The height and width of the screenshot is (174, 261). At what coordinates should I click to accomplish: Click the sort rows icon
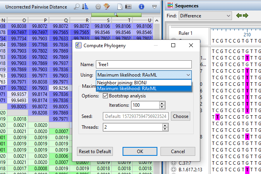(x=85, y=7)
